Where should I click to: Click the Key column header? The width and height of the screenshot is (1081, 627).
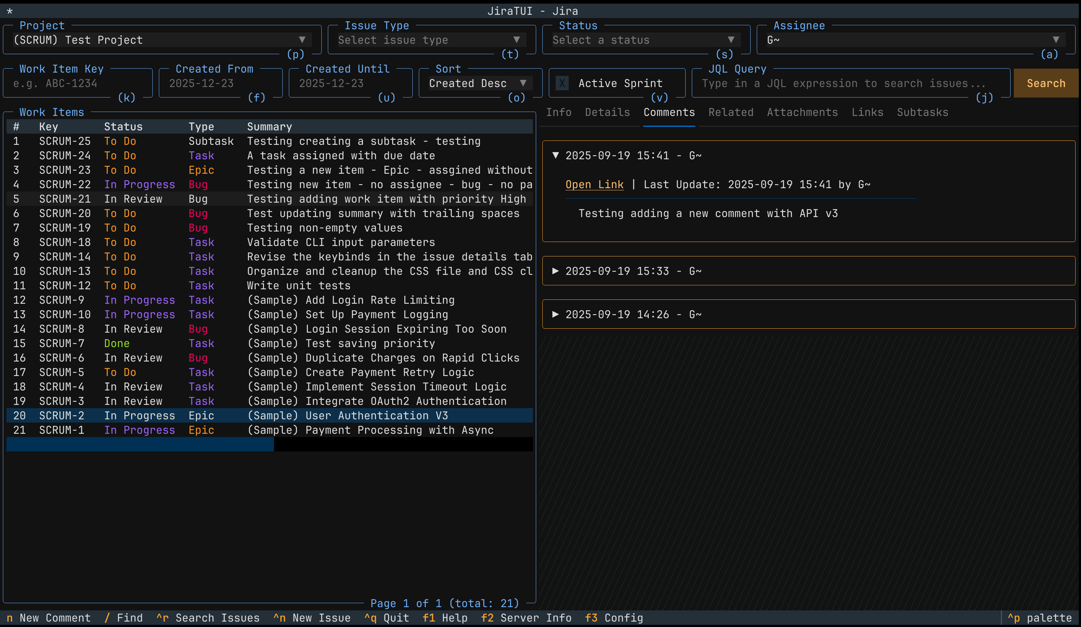click(x=48, y=127)
